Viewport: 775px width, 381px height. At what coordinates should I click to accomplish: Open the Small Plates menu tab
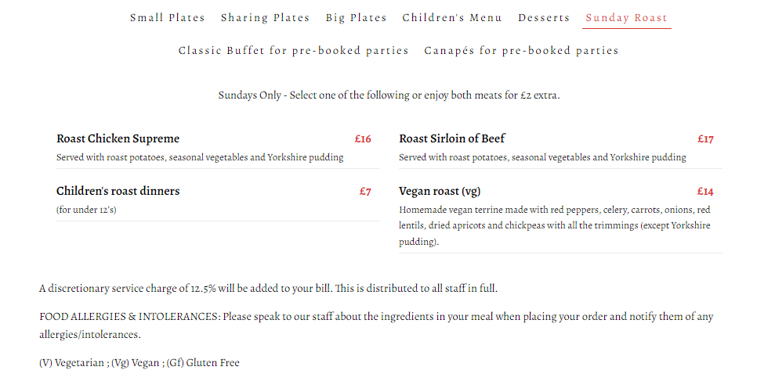[x=167, y=17]
